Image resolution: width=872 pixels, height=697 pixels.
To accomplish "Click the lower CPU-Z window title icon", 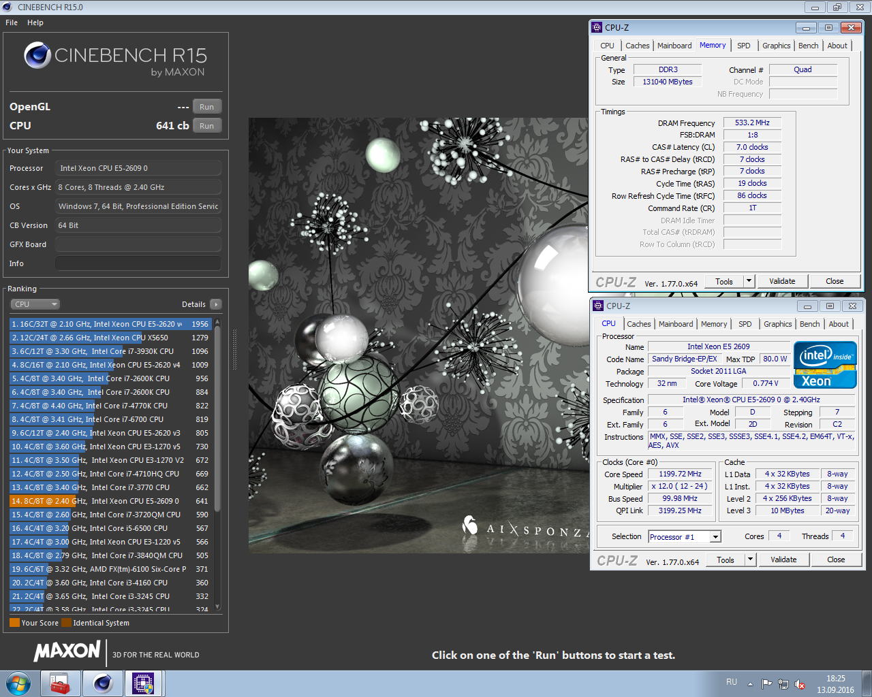I will (598, 306).
